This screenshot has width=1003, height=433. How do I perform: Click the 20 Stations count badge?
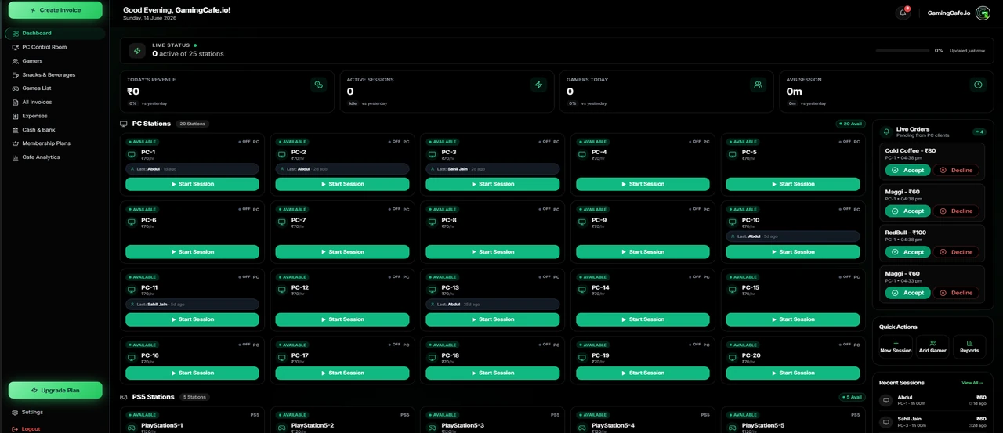(192, 124)
